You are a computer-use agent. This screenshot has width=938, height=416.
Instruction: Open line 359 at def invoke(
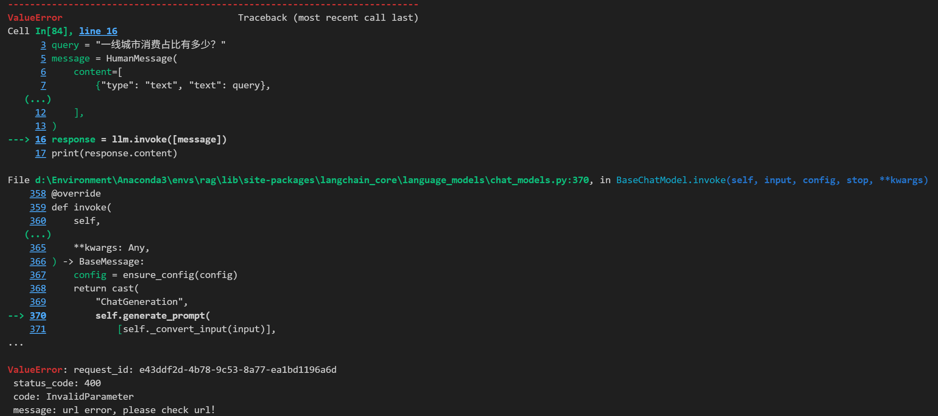click(38, 208)
